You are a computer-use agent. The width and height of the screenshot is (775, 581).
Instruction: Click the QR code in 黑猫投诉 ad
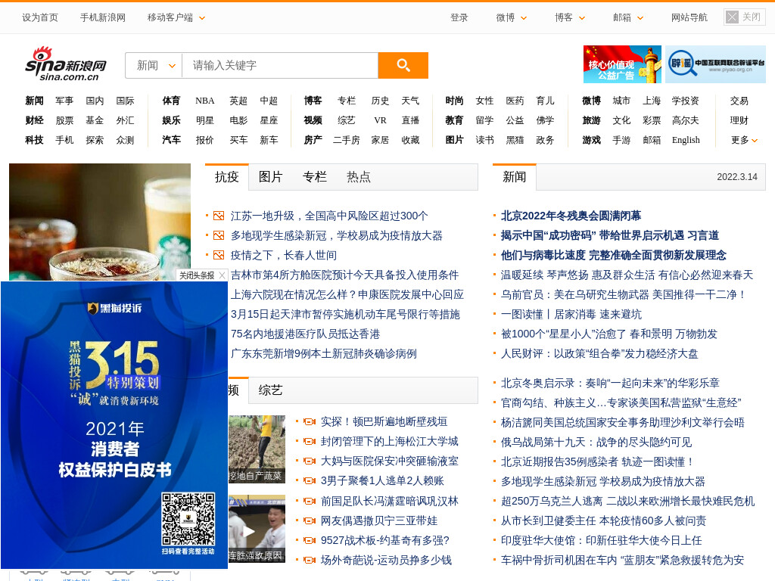click(188, 519)
